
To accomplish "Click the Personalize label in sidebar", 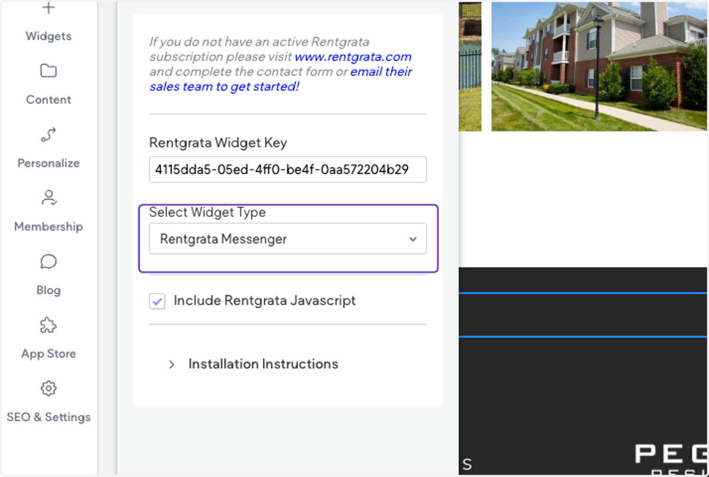I will point(48,163).
